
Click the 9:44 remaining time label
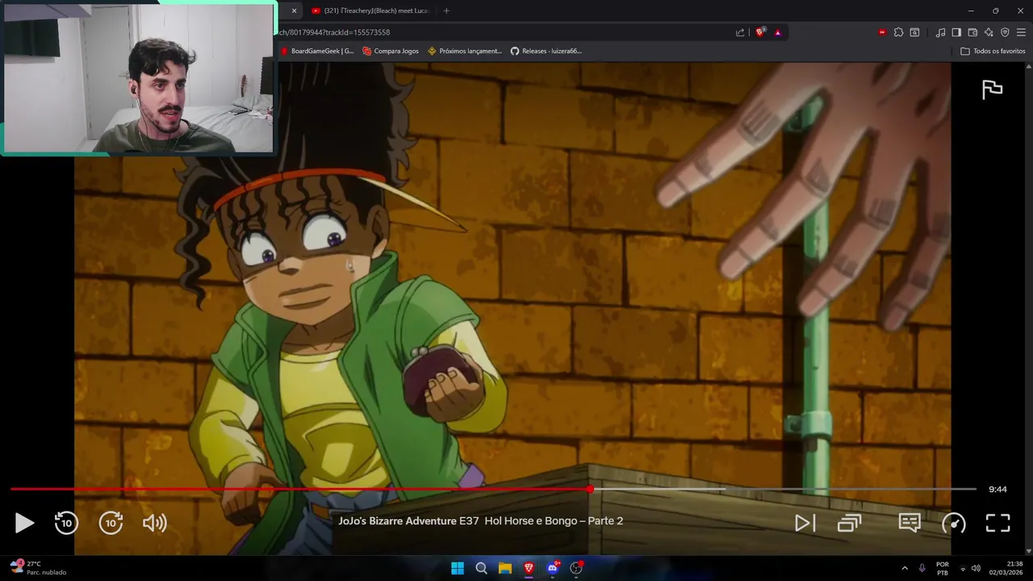997,489
